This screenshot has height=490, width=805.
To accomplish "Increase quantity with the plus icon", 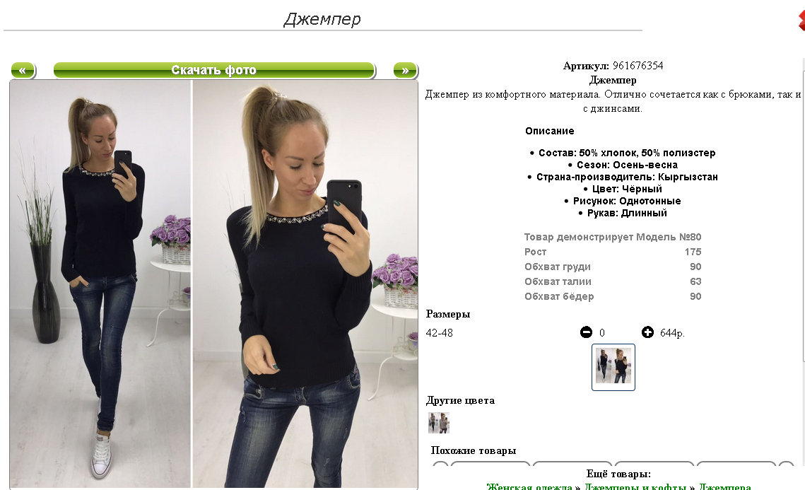I will pos(647,332).
